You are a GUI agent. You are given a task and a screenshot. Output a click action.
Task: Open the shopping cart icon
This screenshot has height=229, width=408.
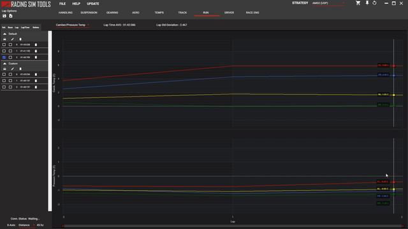358,3
